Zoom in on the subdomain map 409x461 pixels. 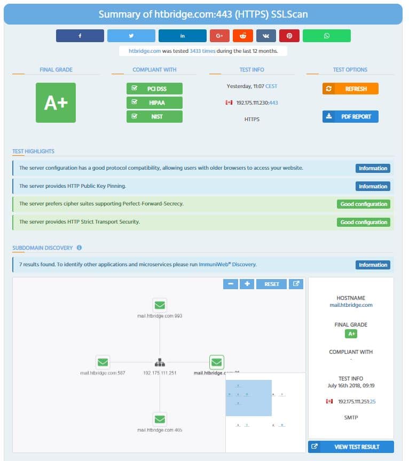coord(247,284)
